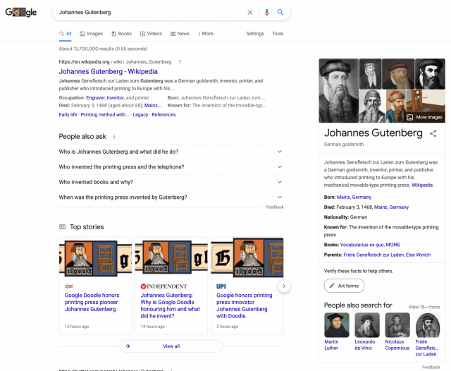Open the Mainz, Germany link in the Died row
Viewport: 451px width, 371px height.
[391, 207]
